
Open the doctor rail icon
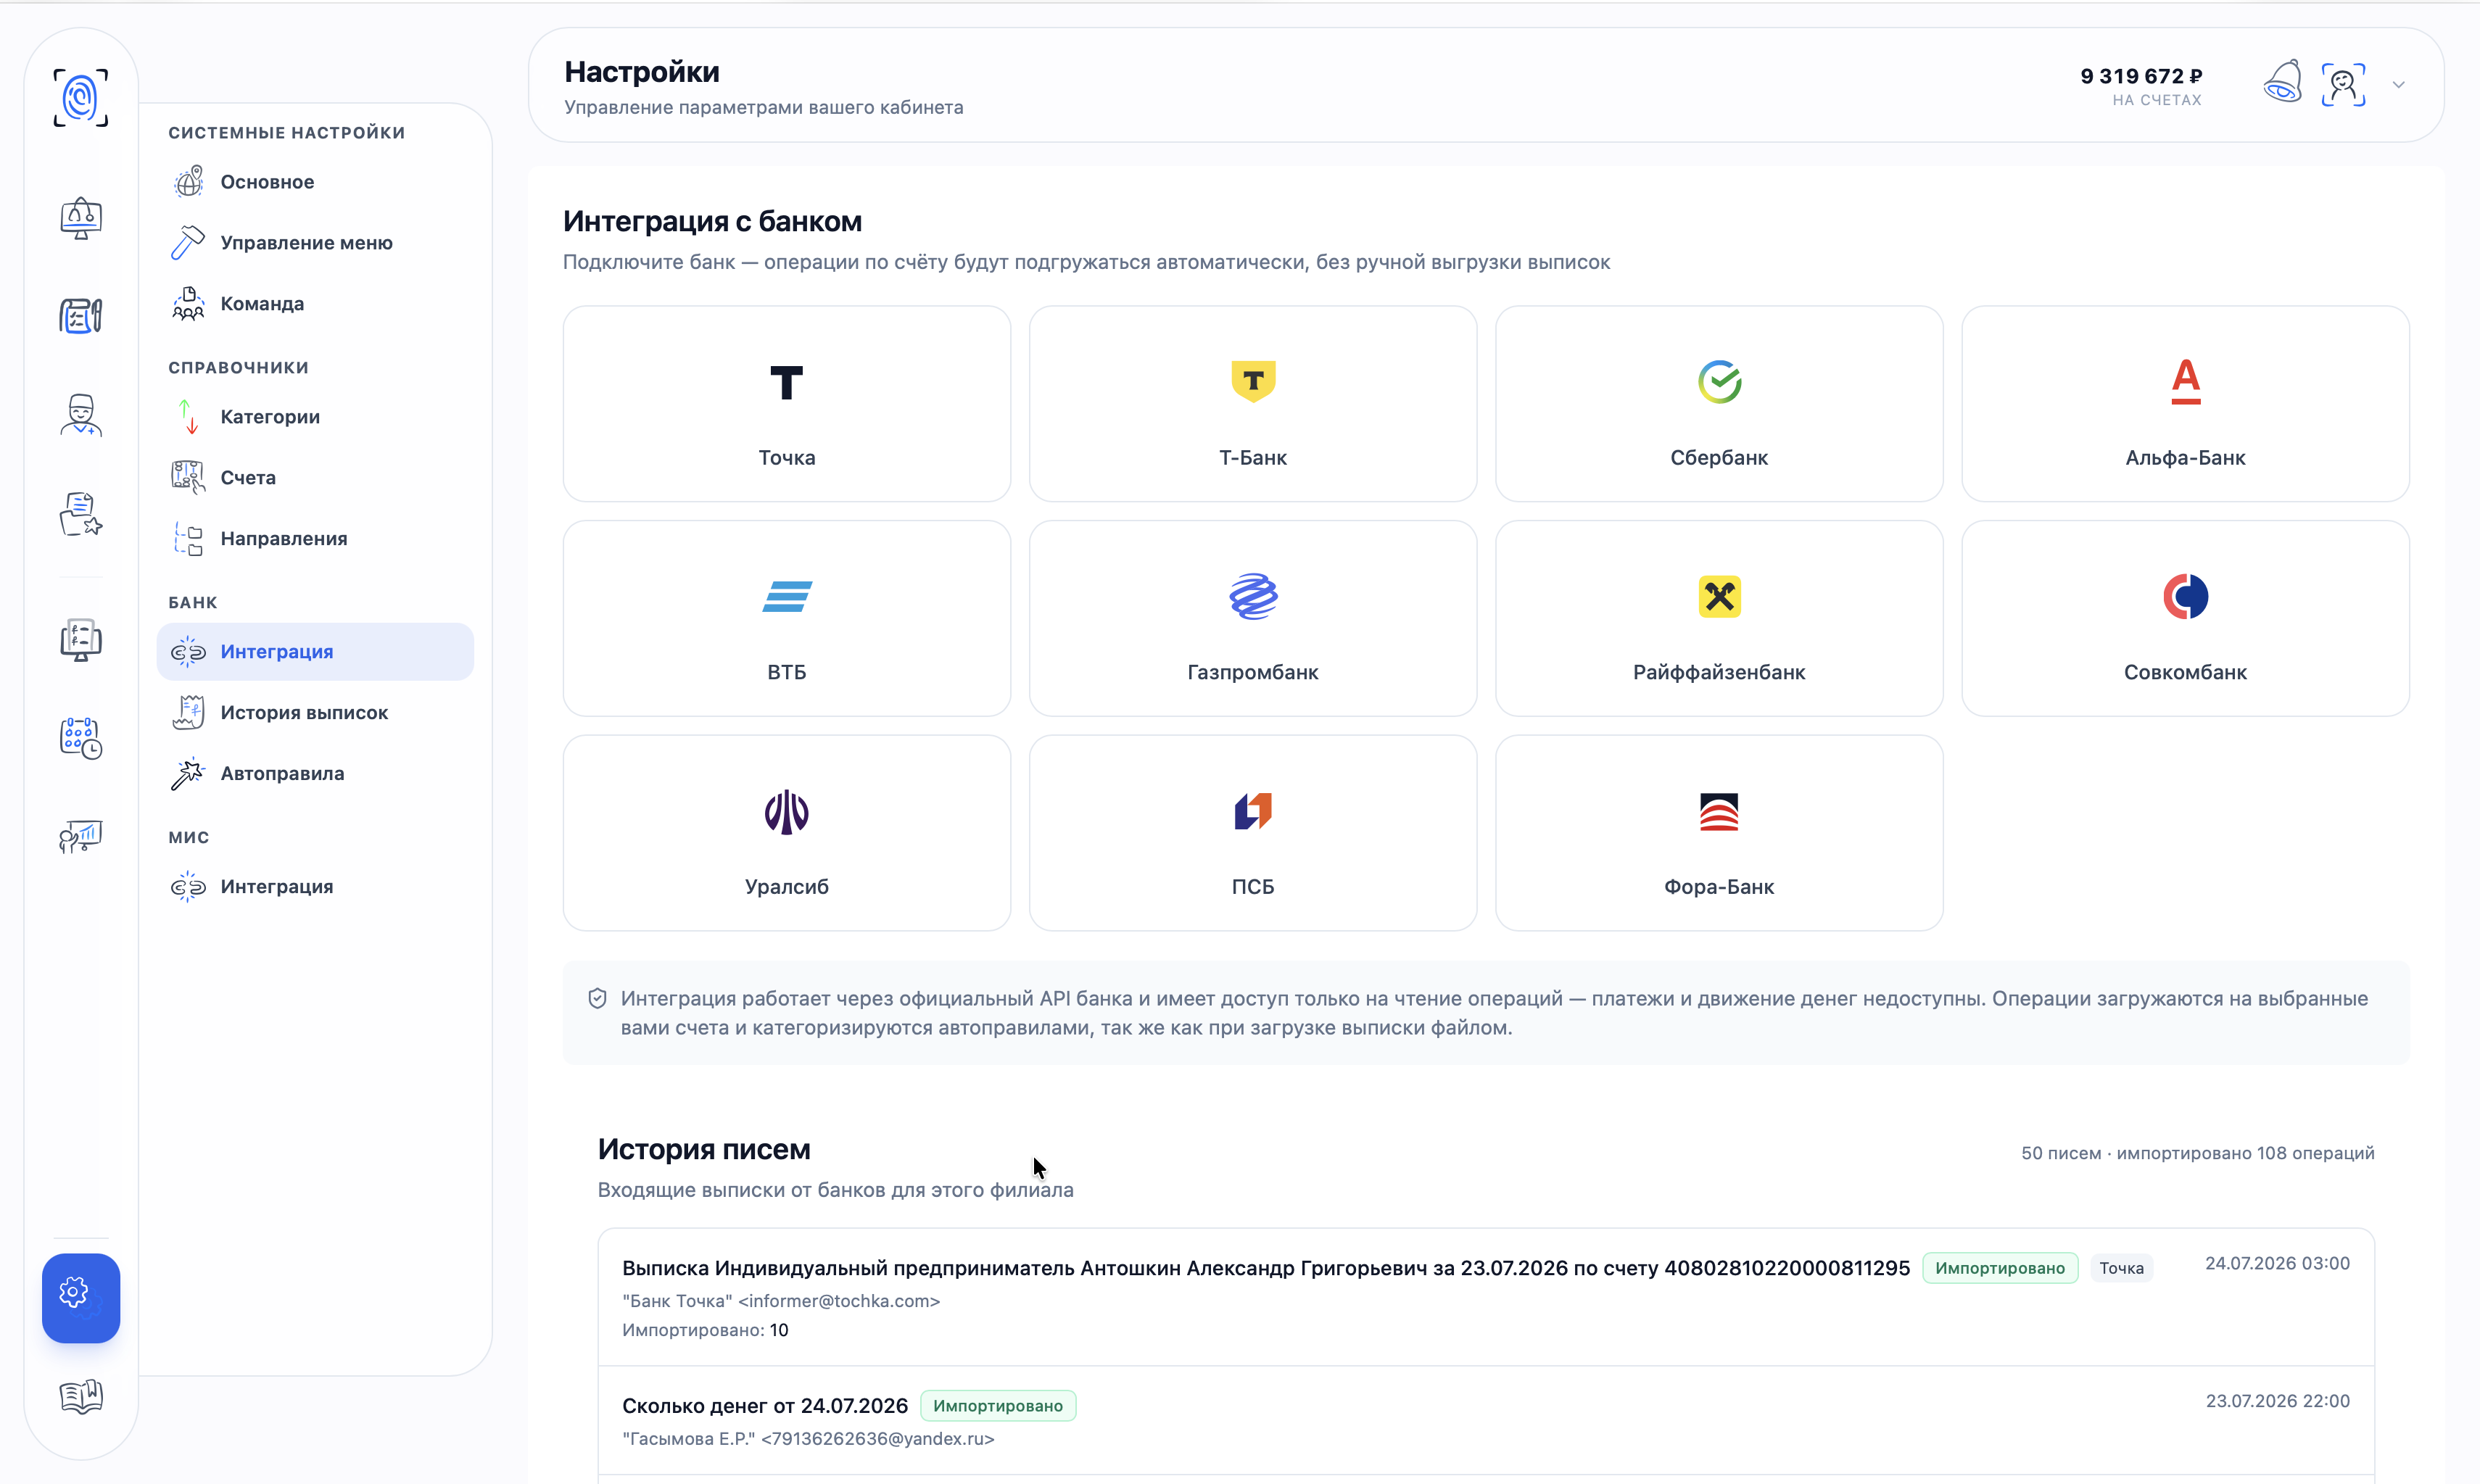(x=81, y=415)
